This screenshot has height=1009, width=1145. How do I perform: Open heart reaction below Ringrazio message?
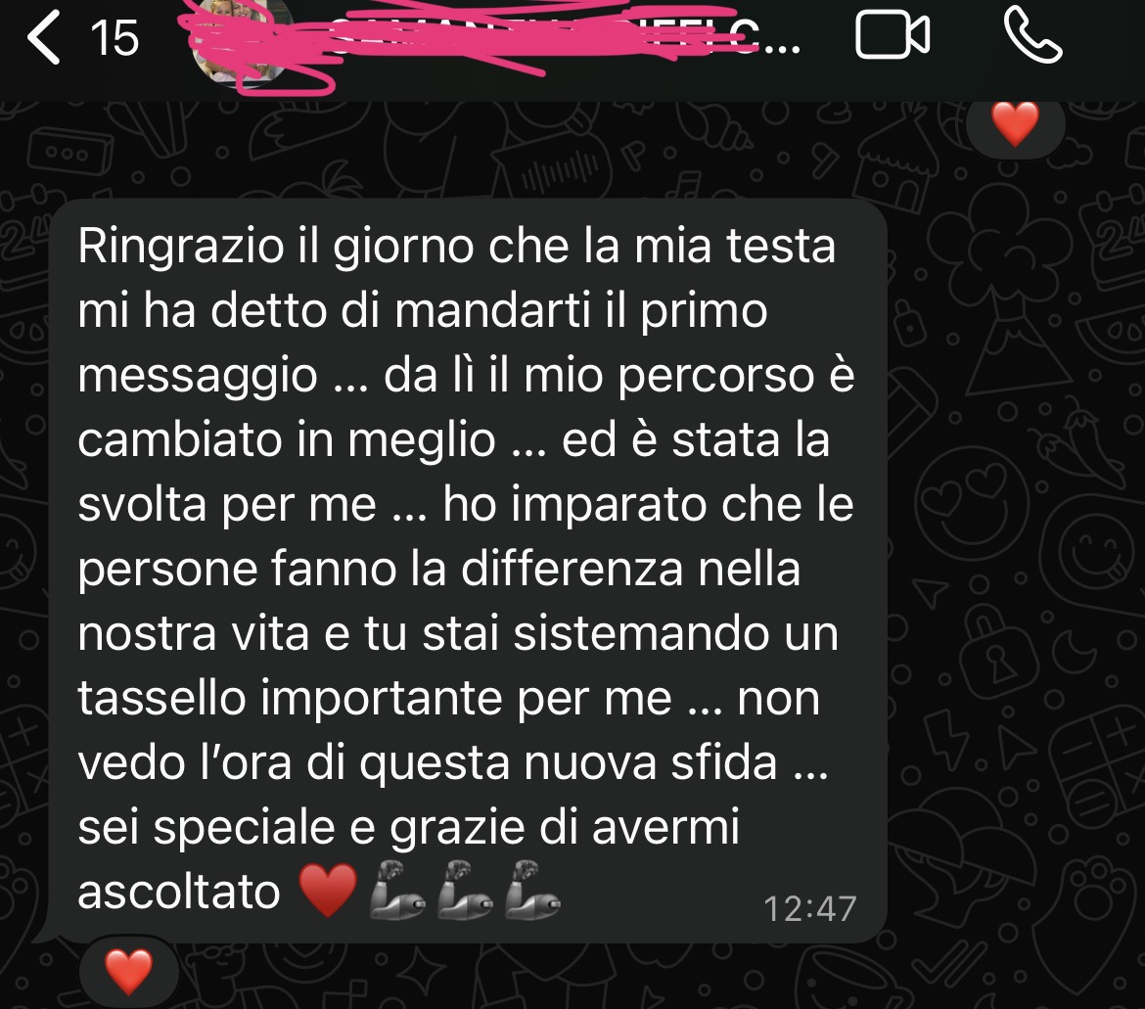coord(128,973)
